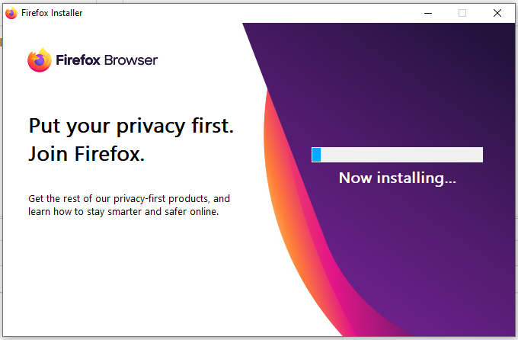Viewport: 518px width, 340px height.
Task: Click the "Now installing..." status text
Action: [398, 178]
